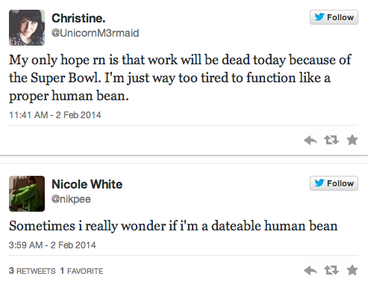Open the @nikpee handle link
This screenshot has height=282, width=368.
point(71,199)
